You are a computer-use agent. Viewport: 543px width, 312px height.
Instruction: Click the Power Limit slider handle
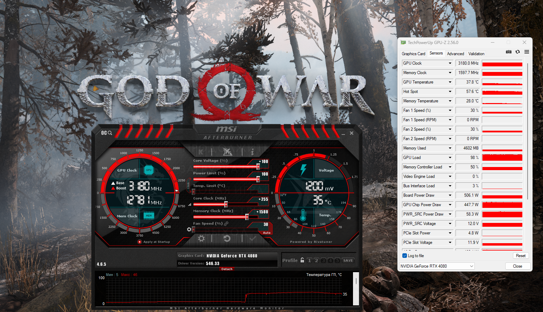[258, 179]
